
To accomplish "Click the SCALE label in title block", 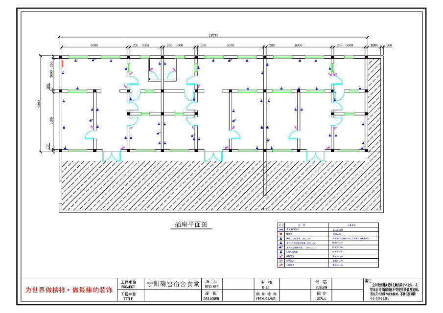I will [x=321, y=298].
